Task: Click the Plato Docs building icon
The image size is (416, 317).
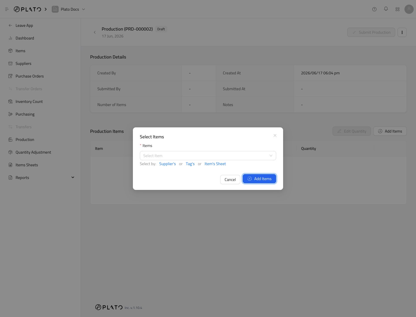Action: point(55,9)
